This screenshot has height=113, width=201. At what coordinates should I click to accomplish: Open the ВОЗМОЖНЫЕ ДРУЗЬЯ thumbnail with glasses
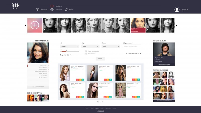(31, 98)
